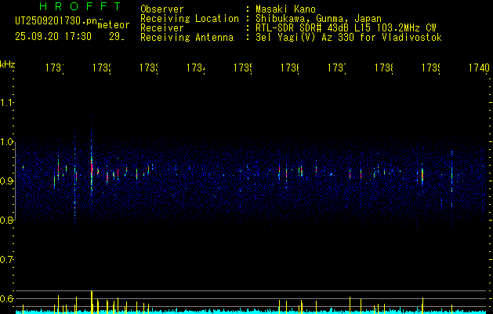The image size is (493, 314).
Task: Click the 0.9 frequency axis label
Action: (x=6, y=181)
